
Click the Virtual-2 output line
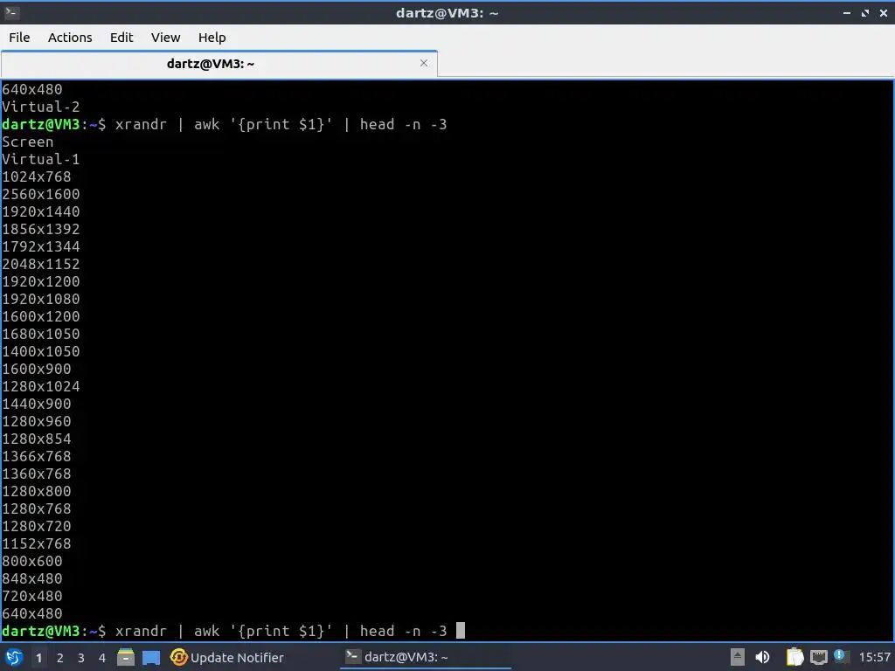point(41,107)
